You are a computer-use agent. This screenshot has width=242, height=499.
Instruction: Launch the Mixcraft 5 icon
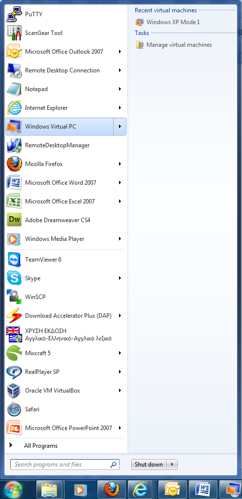tap(14, 353)
